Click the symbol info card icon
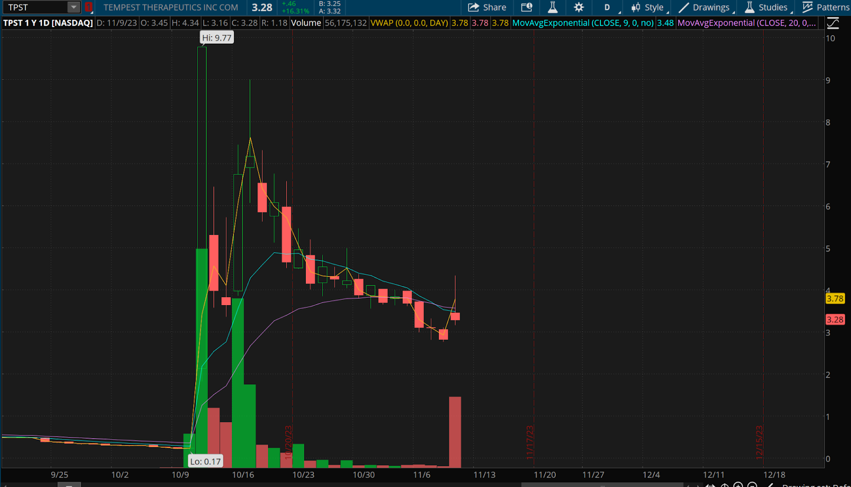The image size is (851, 487). [527, 7]
